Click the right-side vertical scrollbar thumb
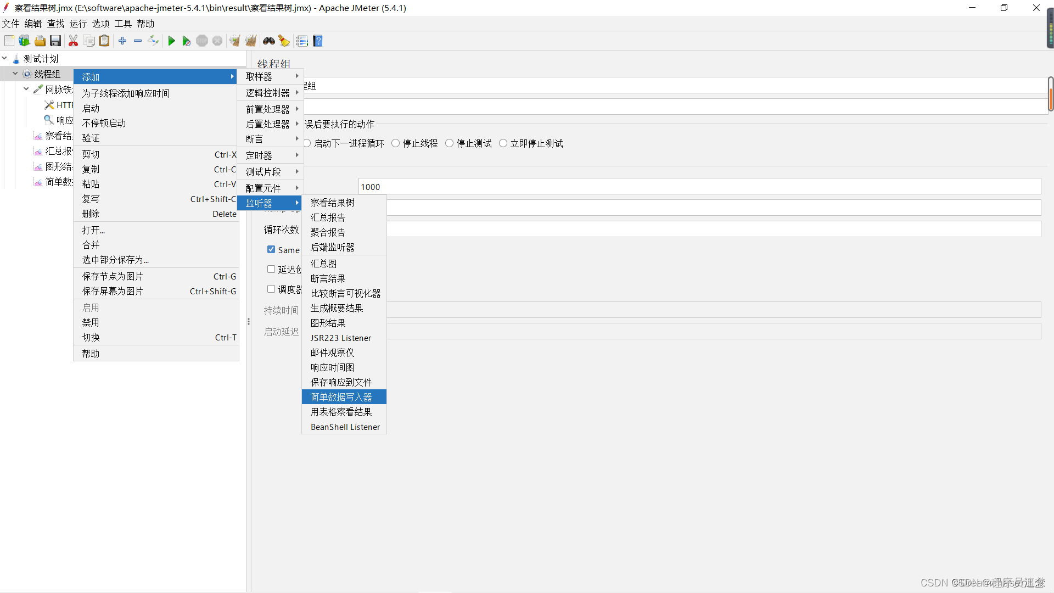This screenshot has height=593, width=1054. pos(1050,94)
